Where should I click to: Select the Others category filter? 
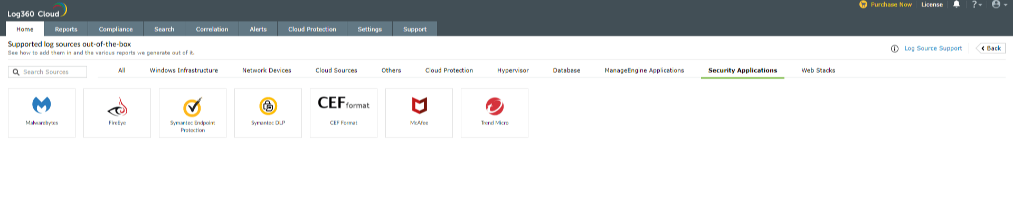tap(391, 71)
